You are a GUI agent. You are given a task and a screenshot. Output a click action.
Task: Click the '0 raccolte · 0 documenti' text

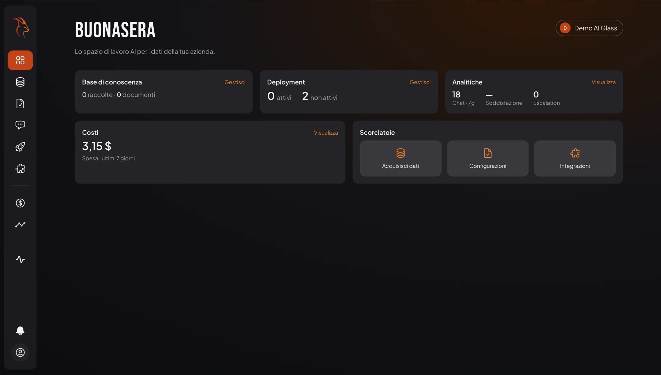tap(119, 95)
